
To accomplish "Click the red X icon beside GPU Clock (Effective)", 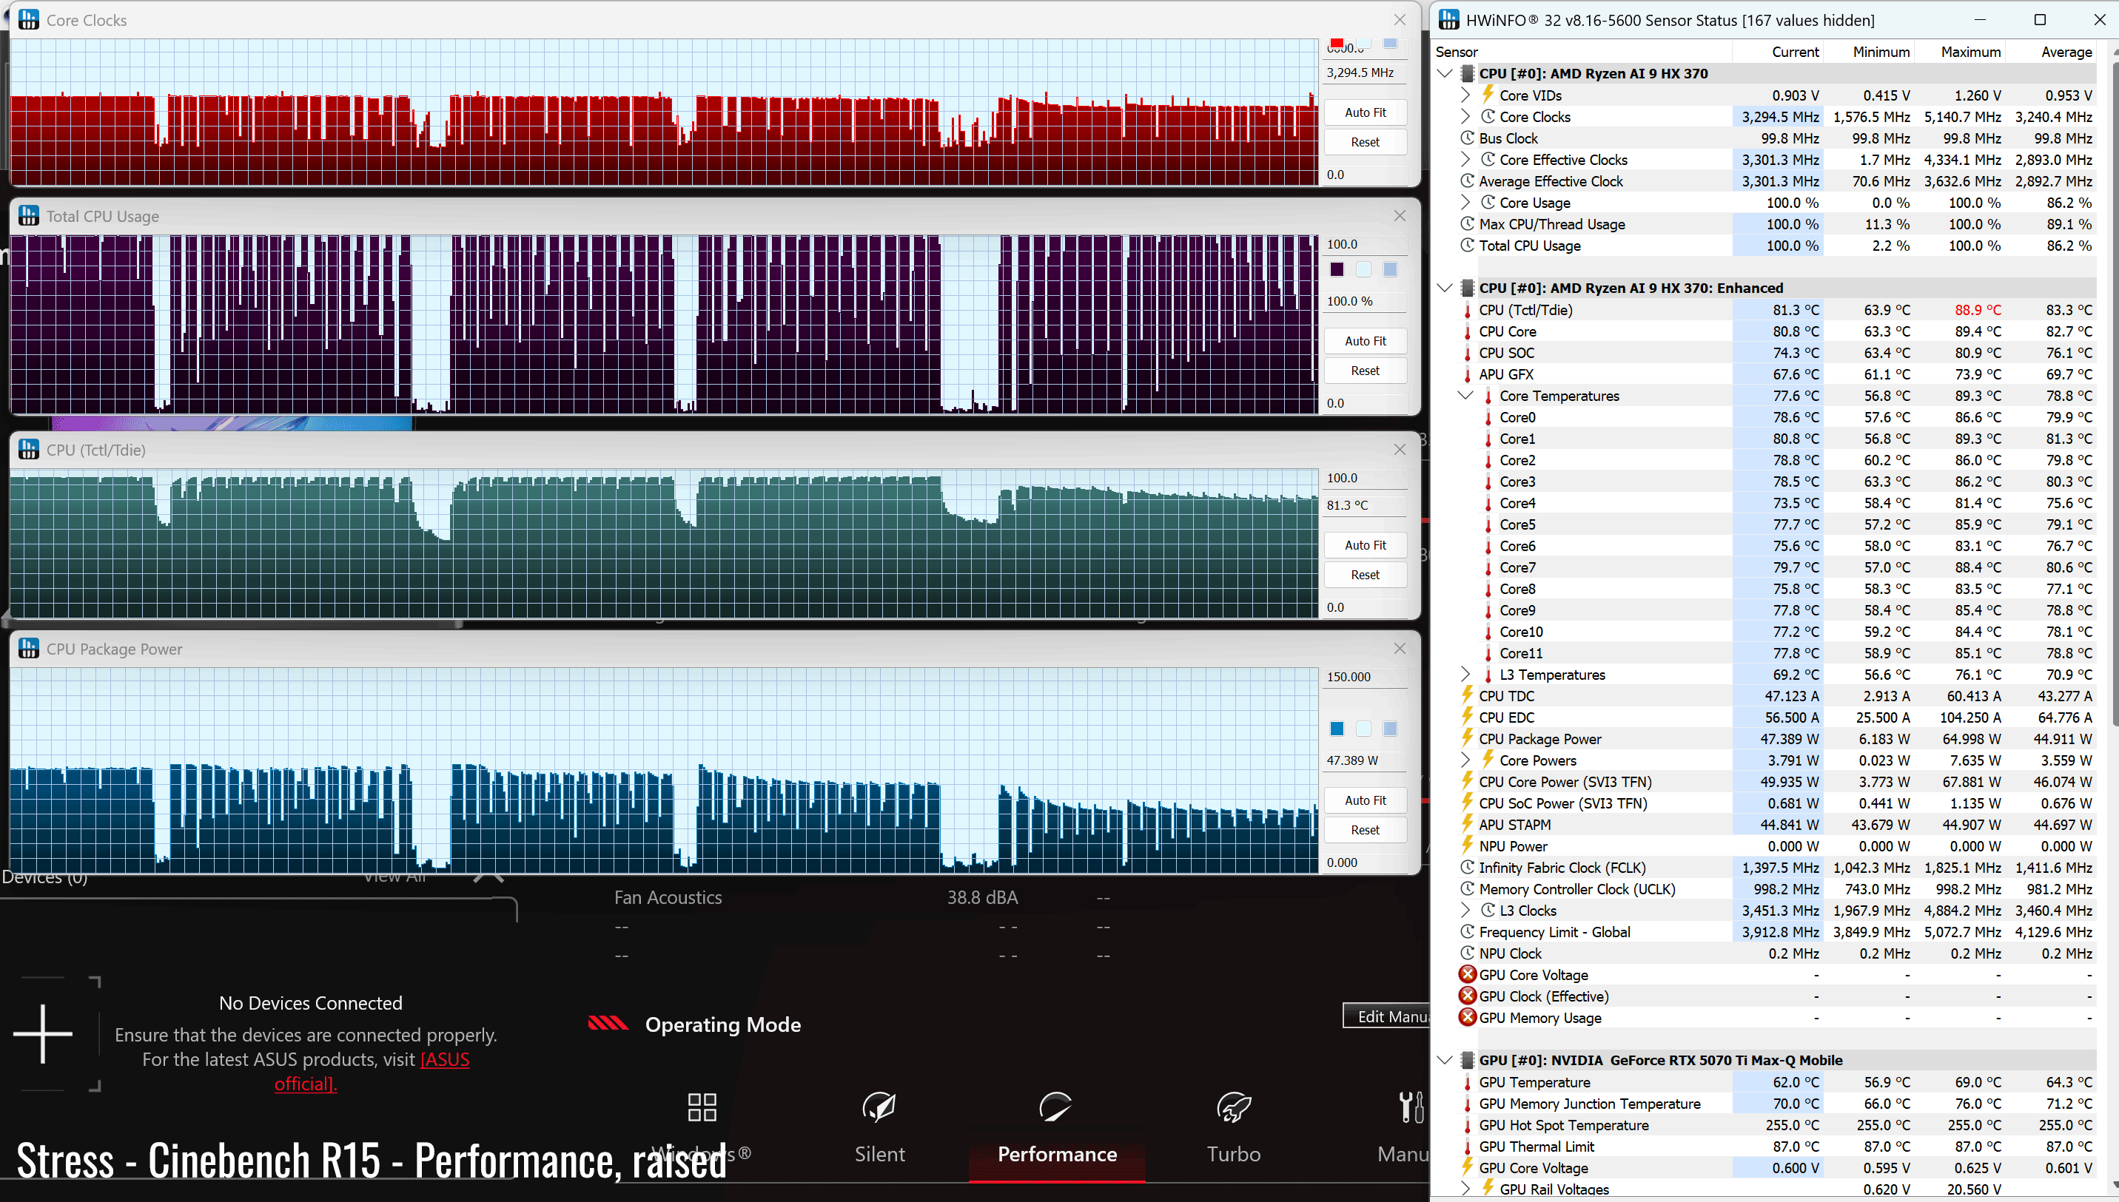I will click(x=1468, y=996).
